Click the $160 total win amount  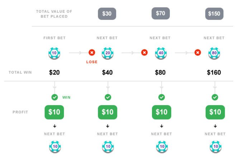point(214,72)
